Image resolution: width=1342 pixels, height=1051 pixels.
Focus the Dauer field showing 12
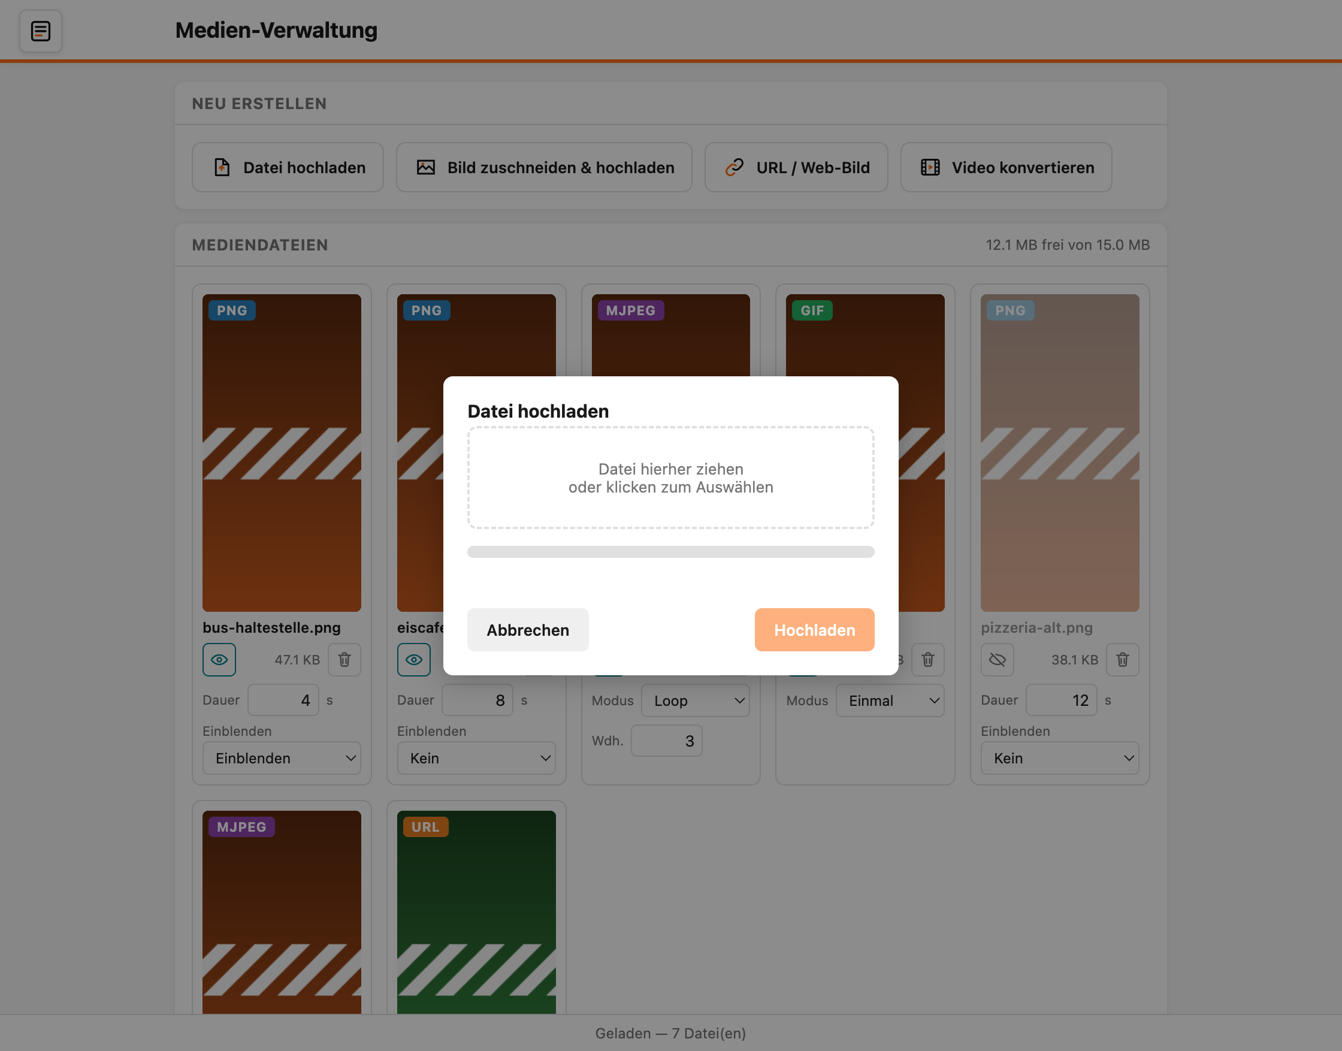[x=1062, y=700]
